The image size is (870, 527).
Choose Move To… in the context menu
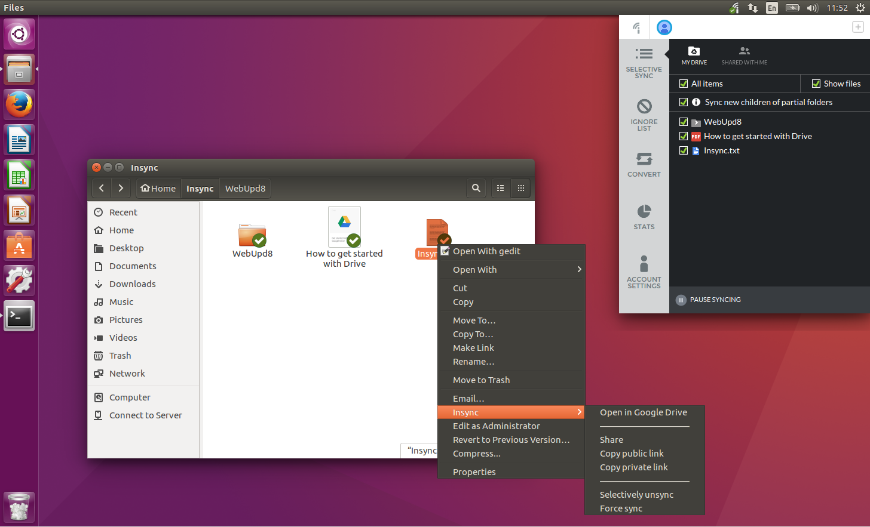[511, 320]
